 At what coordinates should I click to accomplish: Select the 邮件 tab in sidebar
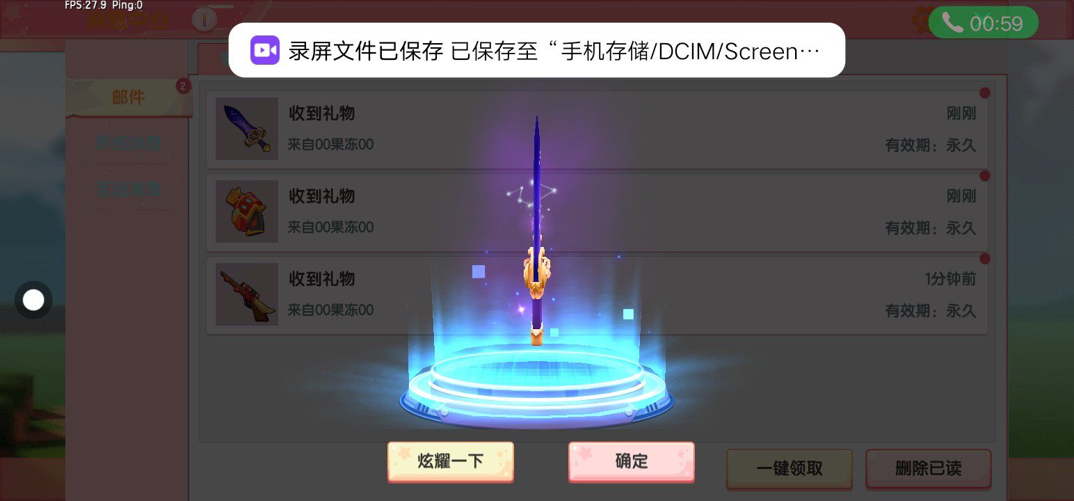(129, 97)
